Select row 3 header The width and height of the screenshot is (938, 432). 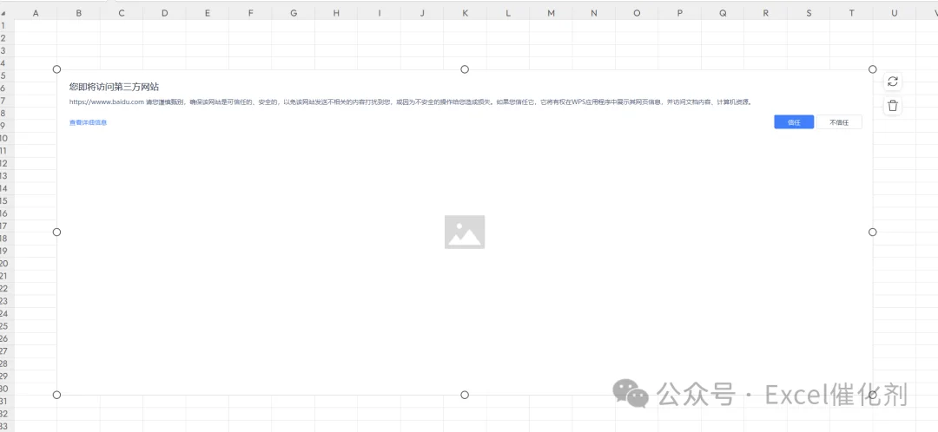7,51
